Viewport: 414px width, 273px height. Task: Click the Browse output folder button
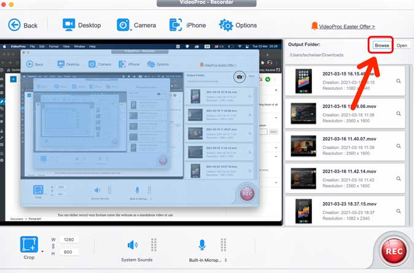pos(381,45)
